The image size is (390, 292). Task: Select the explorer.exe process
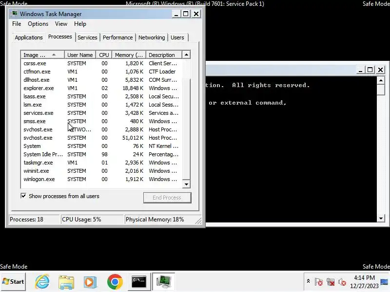(102, 88)
